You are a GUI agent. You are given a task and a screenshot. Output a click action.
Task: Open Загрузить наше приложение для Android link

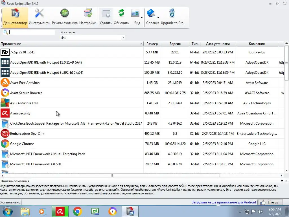coord(224,202)
